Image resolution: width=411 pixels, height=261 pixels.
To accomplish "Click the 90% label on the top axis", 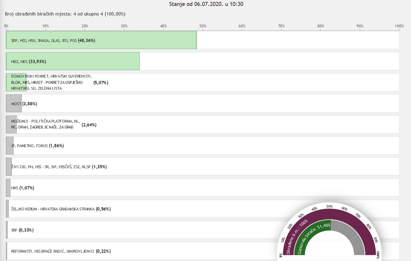I will tap(360, 26).
